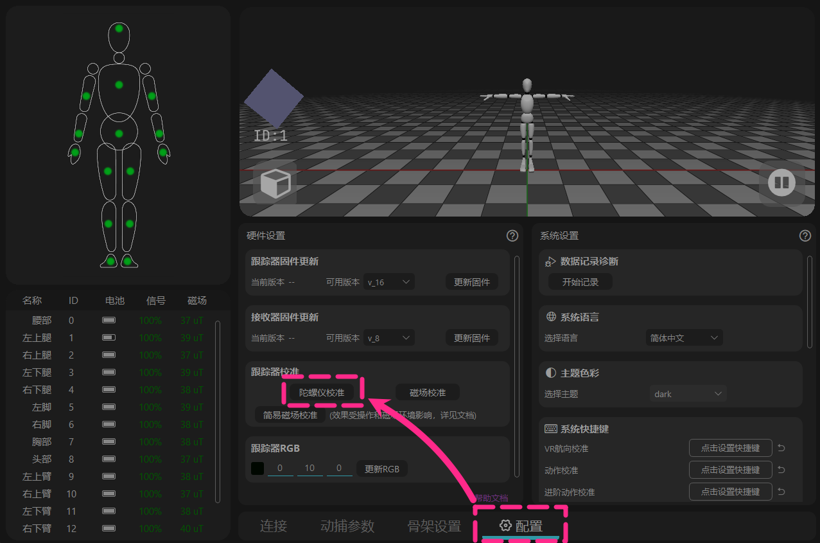Click the 主题色彩 half-circle icon
Viewport: 820px width, 543px height.
point(550,373)
